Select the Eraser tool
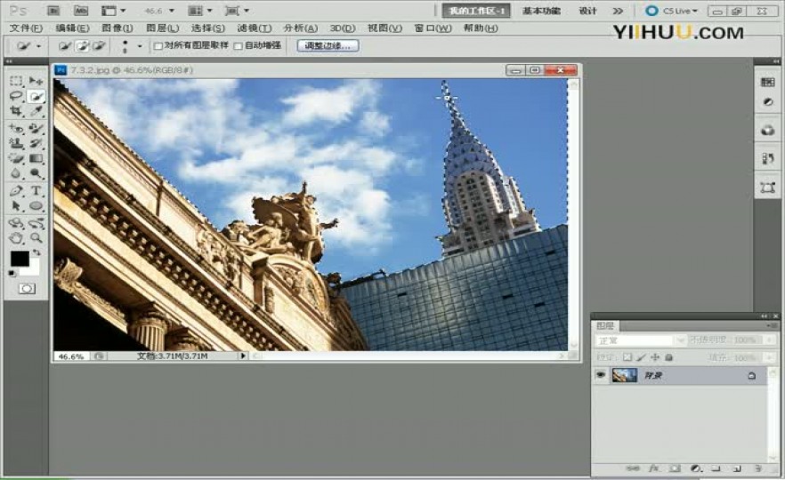The height and width of the screenshot is (480, 785). click(x=17, y=158)
